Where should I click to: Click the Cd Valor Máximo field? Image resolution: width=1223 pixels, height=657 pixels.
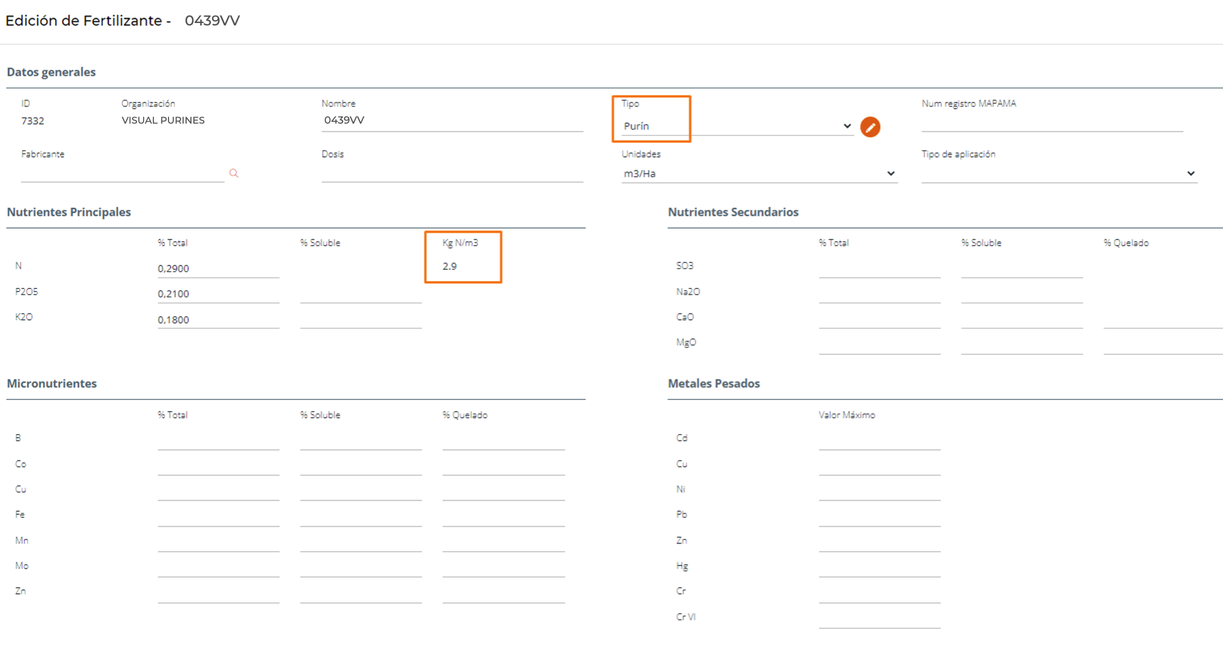coord(879,441)
